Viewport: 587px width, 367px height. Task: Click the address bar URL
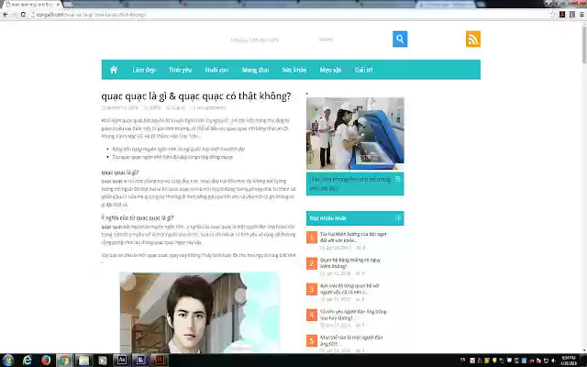pyautogui.click(x=91, y=15)
